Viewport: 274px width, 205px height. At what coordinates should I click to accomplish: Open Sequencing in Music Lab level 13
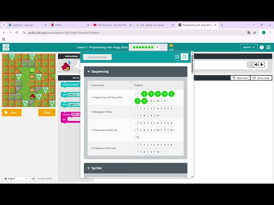(137, 137)
